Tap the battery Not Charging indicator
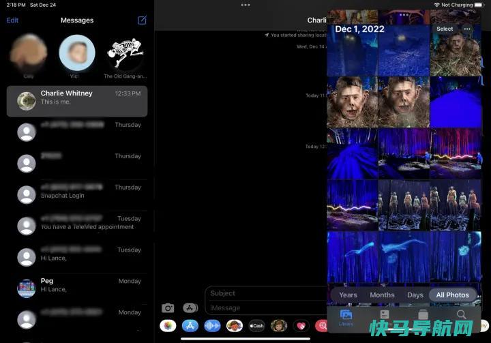Image resolution: width=491 pixels, height=343 pixels. (462, 5)
